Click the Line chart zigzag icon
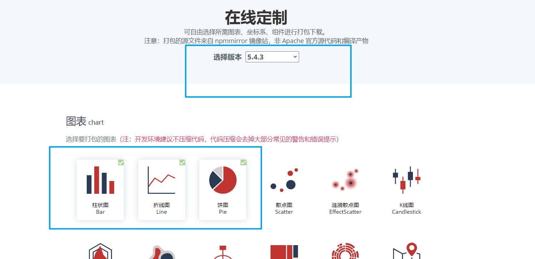This screenshot has width=535, height=259. coord(162,180)
